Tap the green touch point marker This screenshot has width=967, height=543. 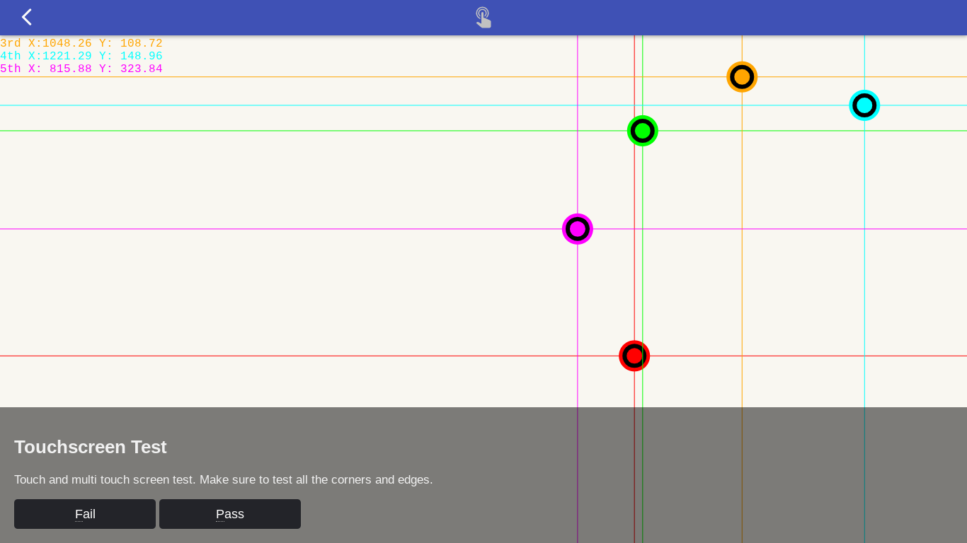(x=643, y=131)
